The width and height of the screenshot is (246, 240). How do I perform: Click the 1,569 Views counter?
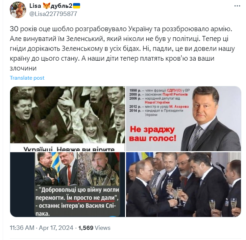tap(95, 228)
